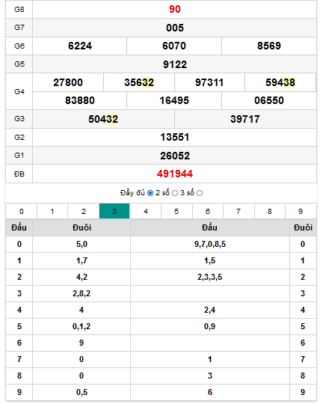This screenshot has height=404, width=320.
Task: Pick digit tab 5
Action: pos(176,211)
